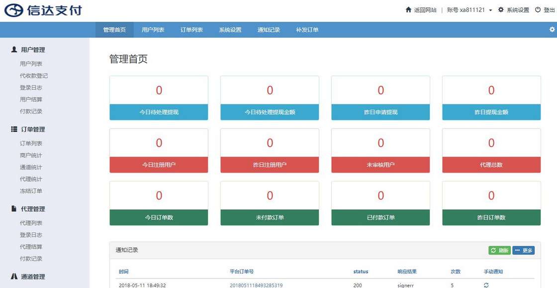Click the list icon beside 订单管理
This screenshot has height=288, width=557.
pos(14,129)
